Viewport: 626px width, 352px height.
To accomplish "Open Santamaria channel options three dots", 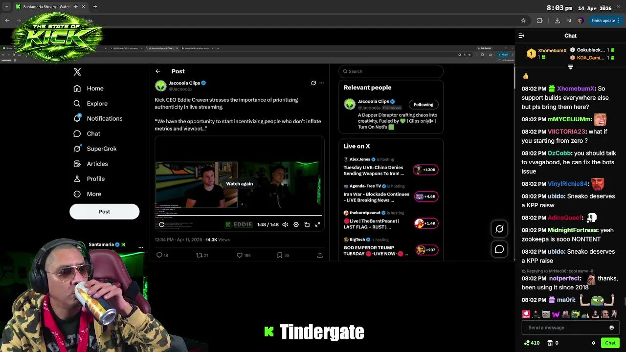I will click(140, 248).
